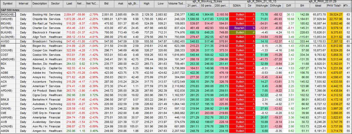Click the 2,084.87 last price cell
352x134 pixels.
[69, 14]
